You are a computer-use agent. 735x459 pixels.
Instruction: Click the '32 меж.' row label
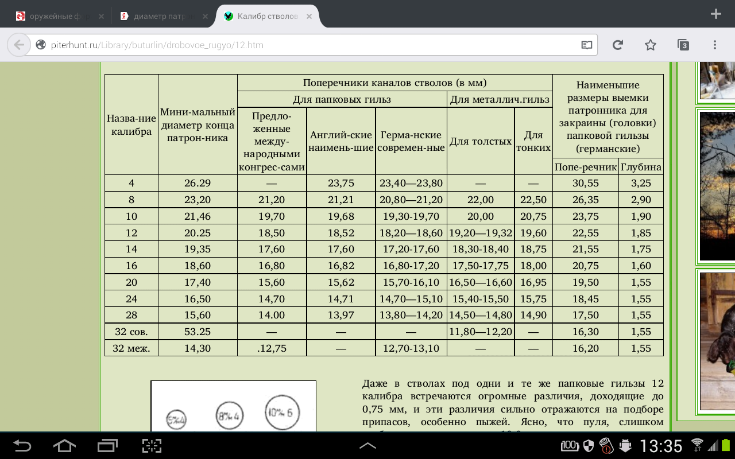[131, 348]
